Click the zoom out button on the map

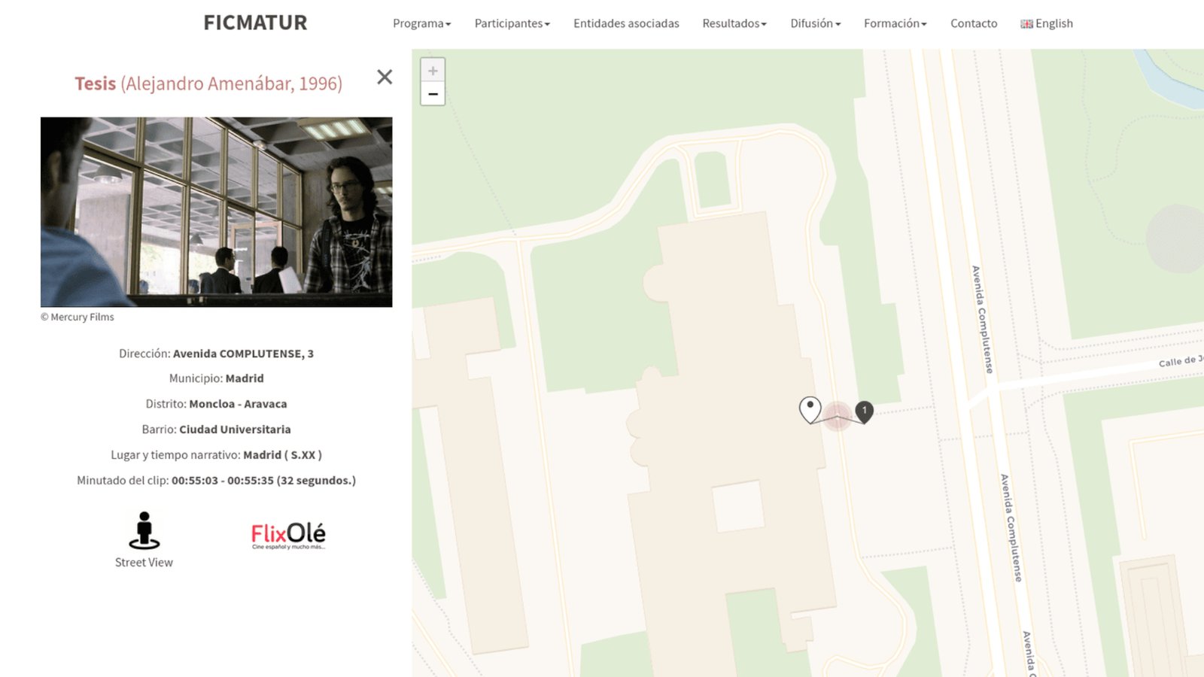(x=433, y=93)
